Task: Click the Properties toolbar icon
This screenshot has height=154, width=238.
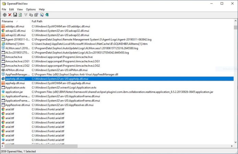Action: (x=36, y=15)
